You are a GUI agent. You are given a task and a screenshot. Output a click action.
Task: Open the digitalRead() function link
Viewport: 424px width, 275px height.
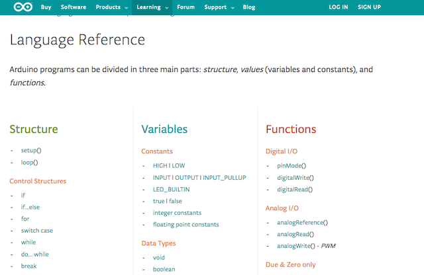pyautogui.click(x=295, y=190)
